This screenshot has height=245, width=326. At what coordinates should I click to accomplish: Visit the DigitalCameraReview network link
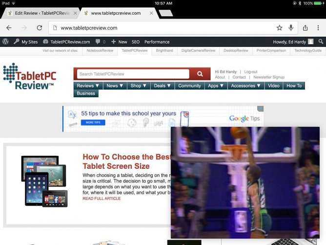[x=198, y=51]
